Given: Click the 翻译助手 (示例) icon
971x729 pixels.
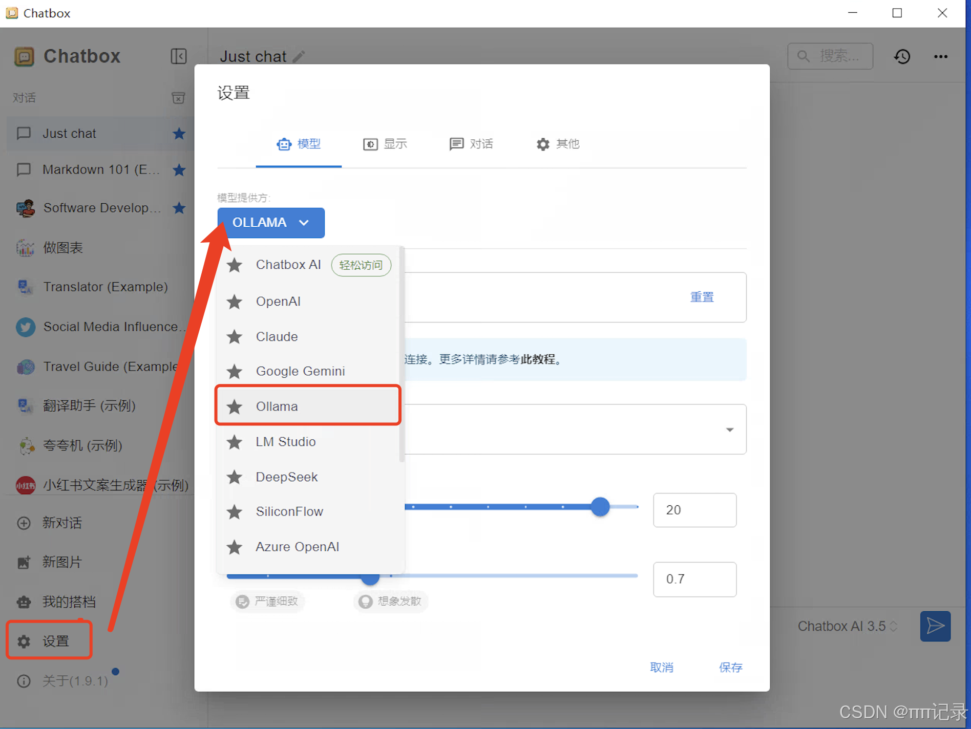Looking at the screenshot, I should tap(26, 405).
